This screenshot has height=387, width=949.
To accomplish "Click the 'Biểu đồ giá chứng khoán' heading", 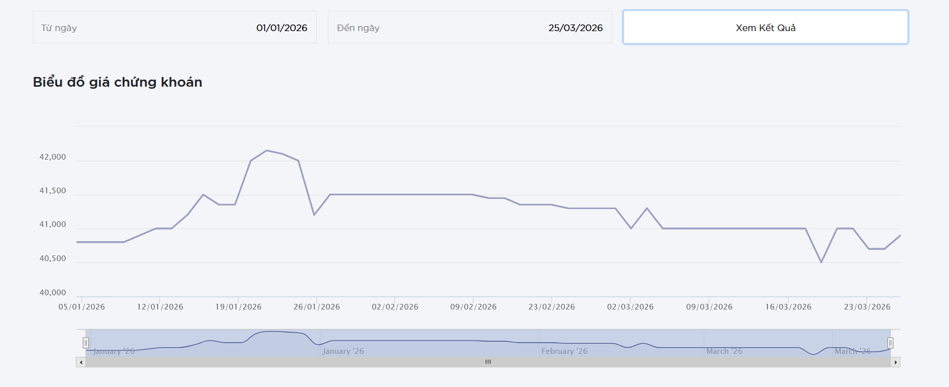I will [117, 82].
